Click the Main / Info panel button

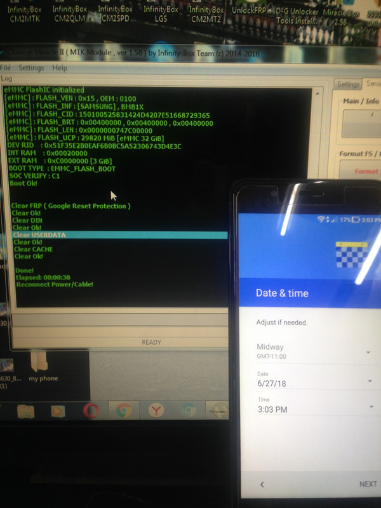pos(361,123)
